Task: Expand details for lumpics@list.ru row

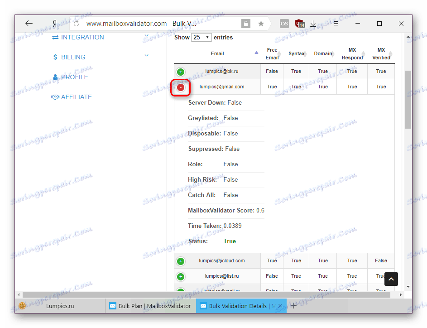Action: click(181, 277)
